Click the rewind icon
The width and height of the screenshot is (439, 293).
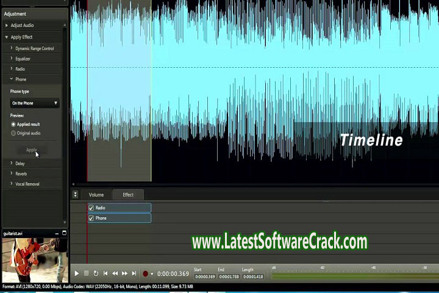coord(115,273)
